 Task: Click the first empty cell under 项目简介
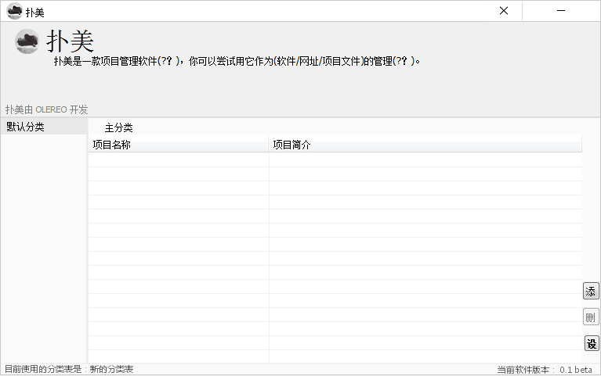(x=425, y=159)
